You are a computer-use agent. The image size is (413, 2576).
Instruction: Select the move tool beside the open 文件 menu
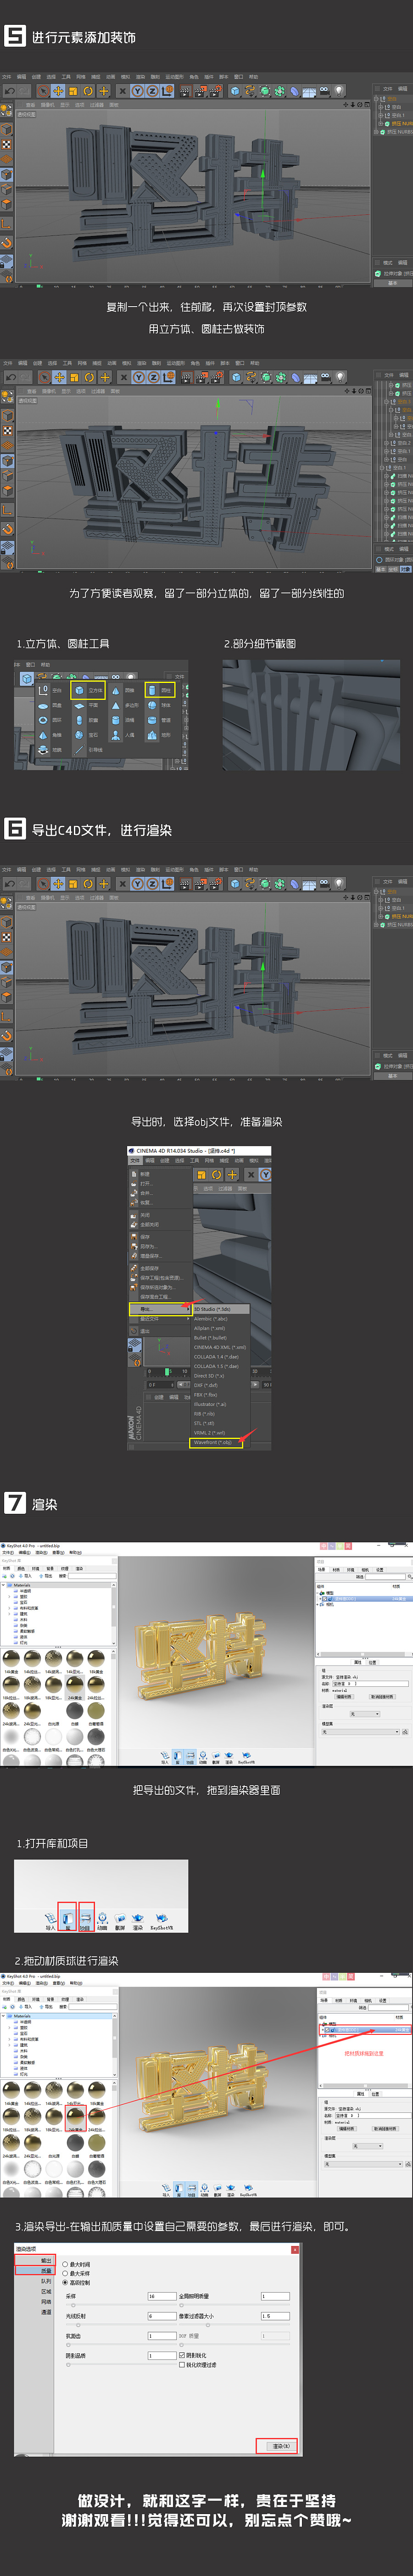pos(232,1175)
